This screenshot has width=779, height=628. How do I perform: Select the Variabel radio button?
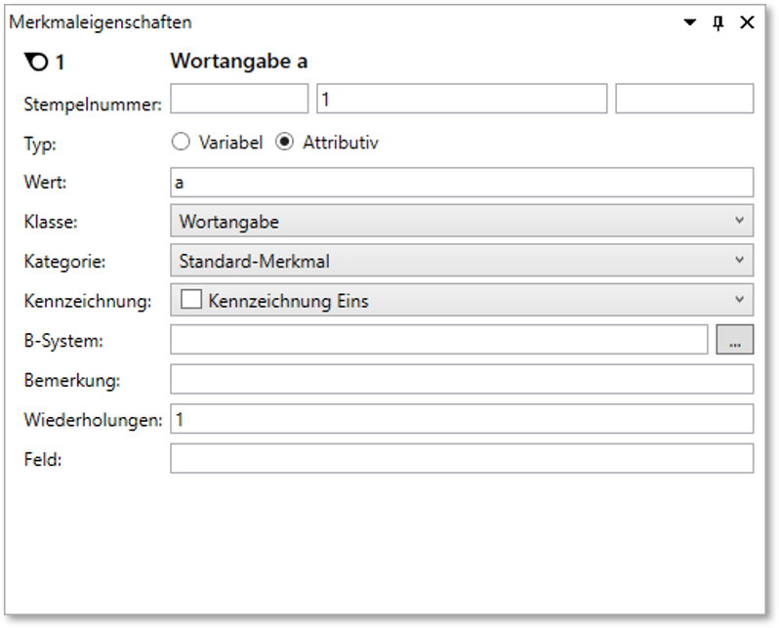pos(180,143)
